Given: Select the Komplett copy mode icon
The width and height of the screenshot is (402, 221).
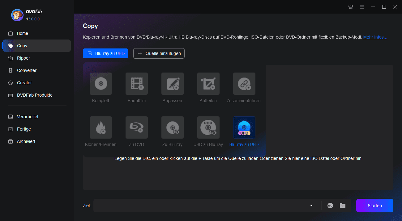Looking at the screenshot, I should click(101, 84).
